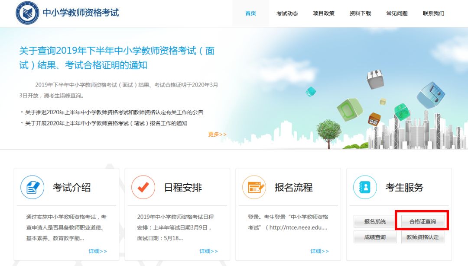Click the 考生服务 contact book icon

pos(365,187)
